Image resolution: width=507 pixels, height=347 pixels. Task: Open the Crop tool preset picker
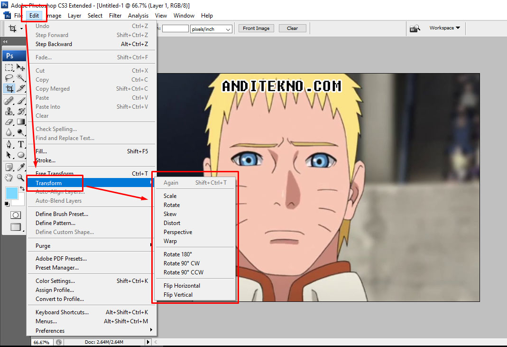coord(21,28)
